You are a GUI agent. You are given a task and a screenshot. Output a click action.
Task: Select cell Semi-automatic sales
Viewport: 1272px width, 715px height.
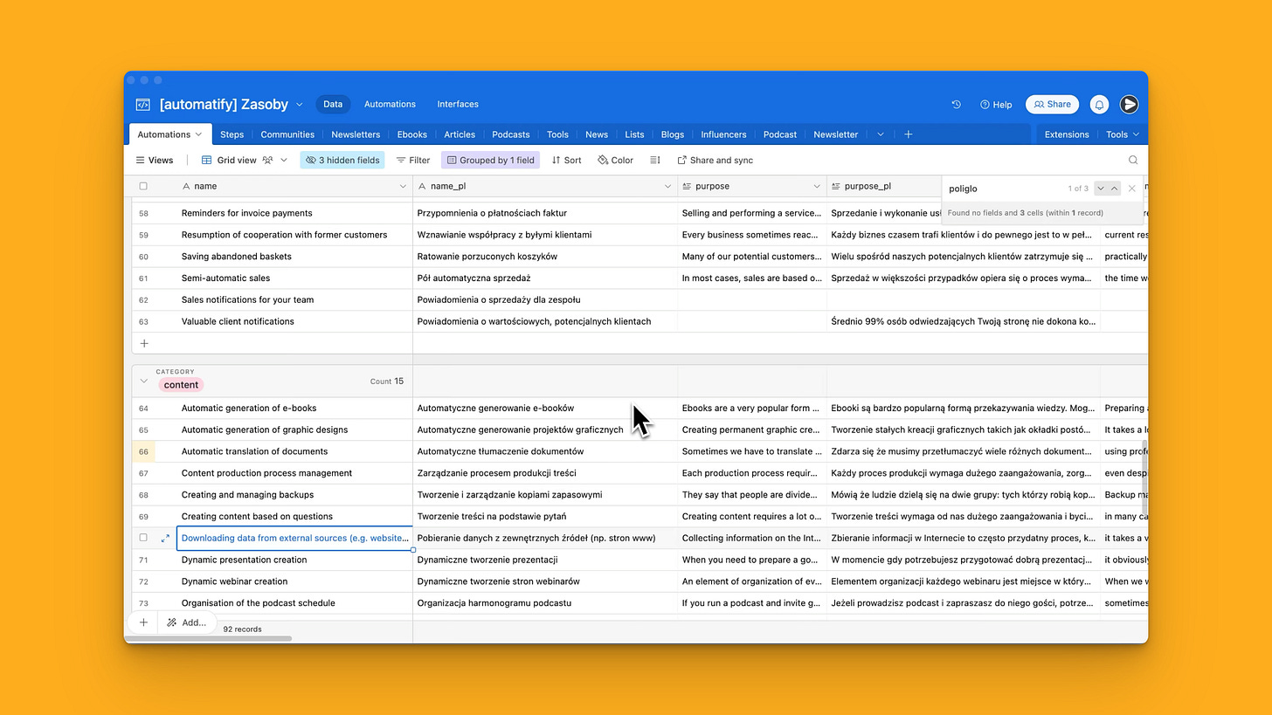(x=294, y=278)
